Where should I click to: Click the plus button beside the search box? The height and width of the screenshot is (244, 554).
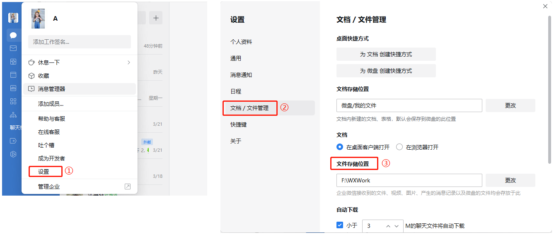tap(156, 18)
